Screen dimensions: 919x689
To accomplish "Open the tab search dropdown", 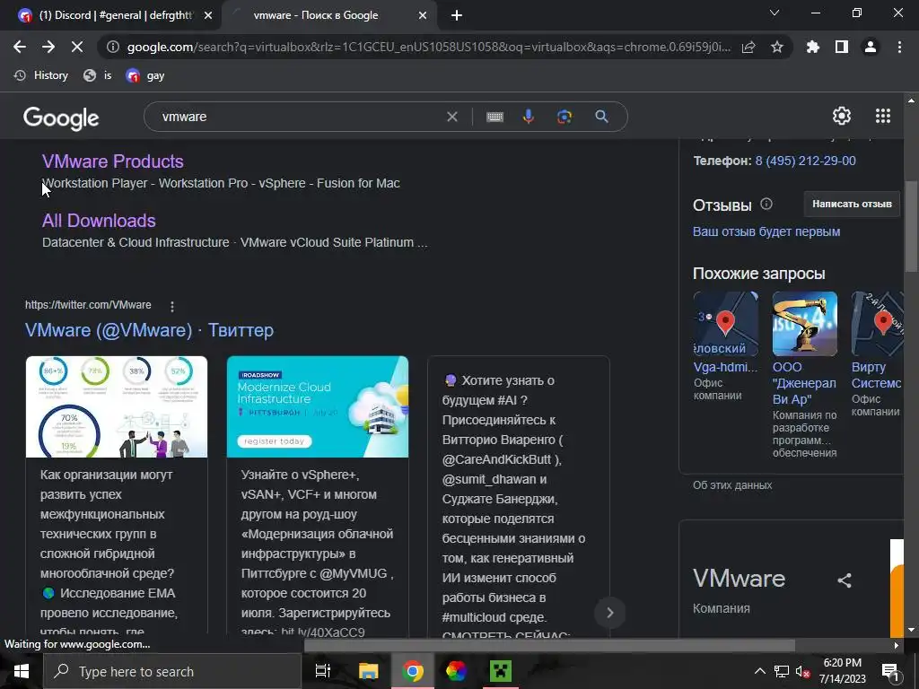I will (775, 13).
